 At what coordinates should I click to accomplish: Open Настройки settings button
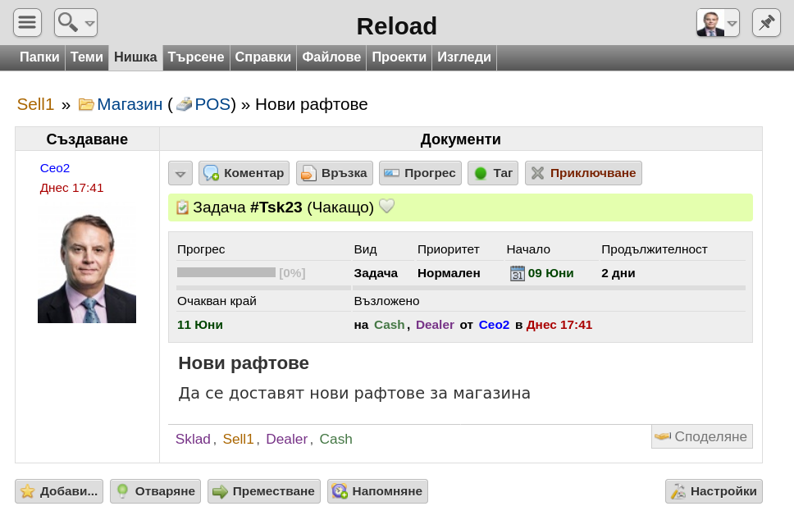point(714,491)
